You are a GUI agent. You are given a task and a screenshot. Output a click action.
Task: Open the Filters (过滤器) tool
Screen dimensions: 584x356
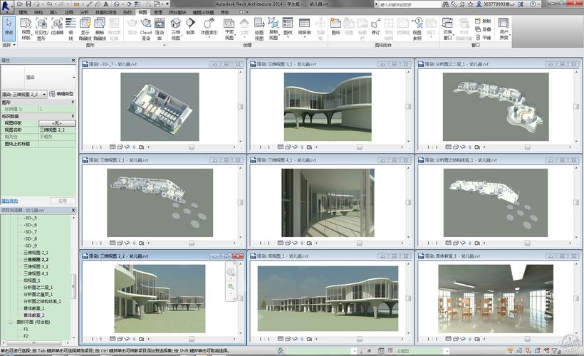pos(57,27)
